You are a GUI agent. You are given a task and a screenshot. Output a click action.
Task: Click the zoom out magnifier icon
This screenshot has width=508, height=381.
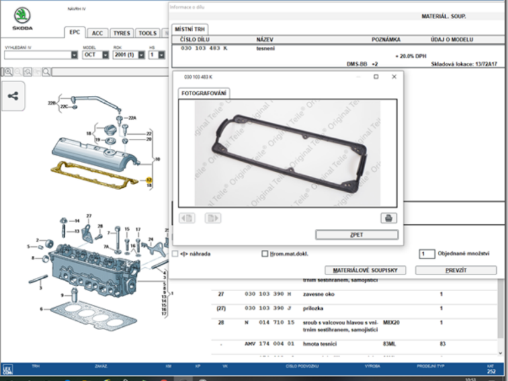coord(17,71)
